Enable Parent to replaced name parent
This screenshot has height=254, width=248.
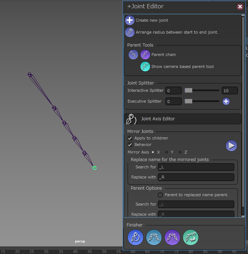pyautogui.click(x=160, y=195)
